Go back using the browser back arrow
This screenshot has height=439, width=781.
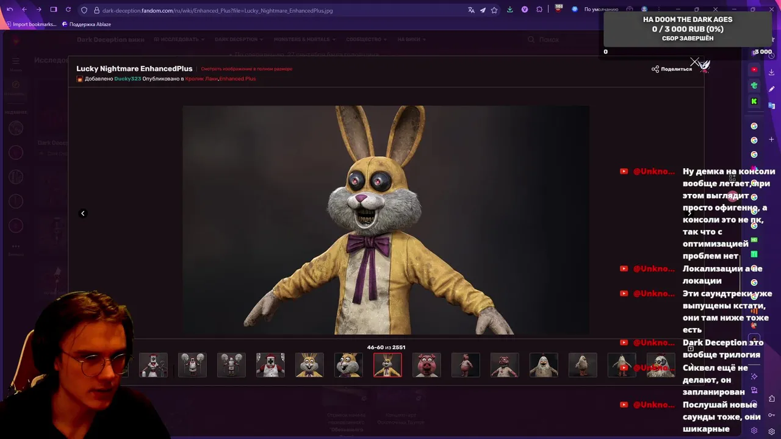point(24,10)
